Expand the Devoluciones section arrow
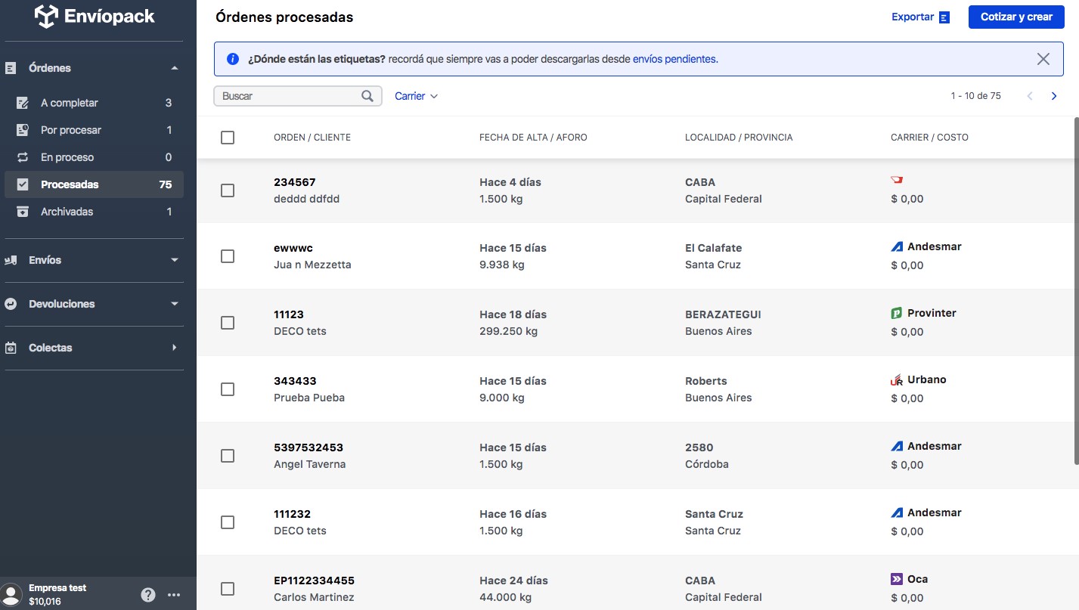The image size is (1079, 610). pyautogui.click(x=175, y=304)
